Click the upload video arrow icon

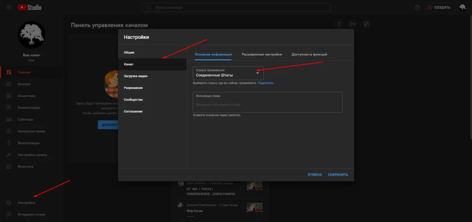[339, 24]
